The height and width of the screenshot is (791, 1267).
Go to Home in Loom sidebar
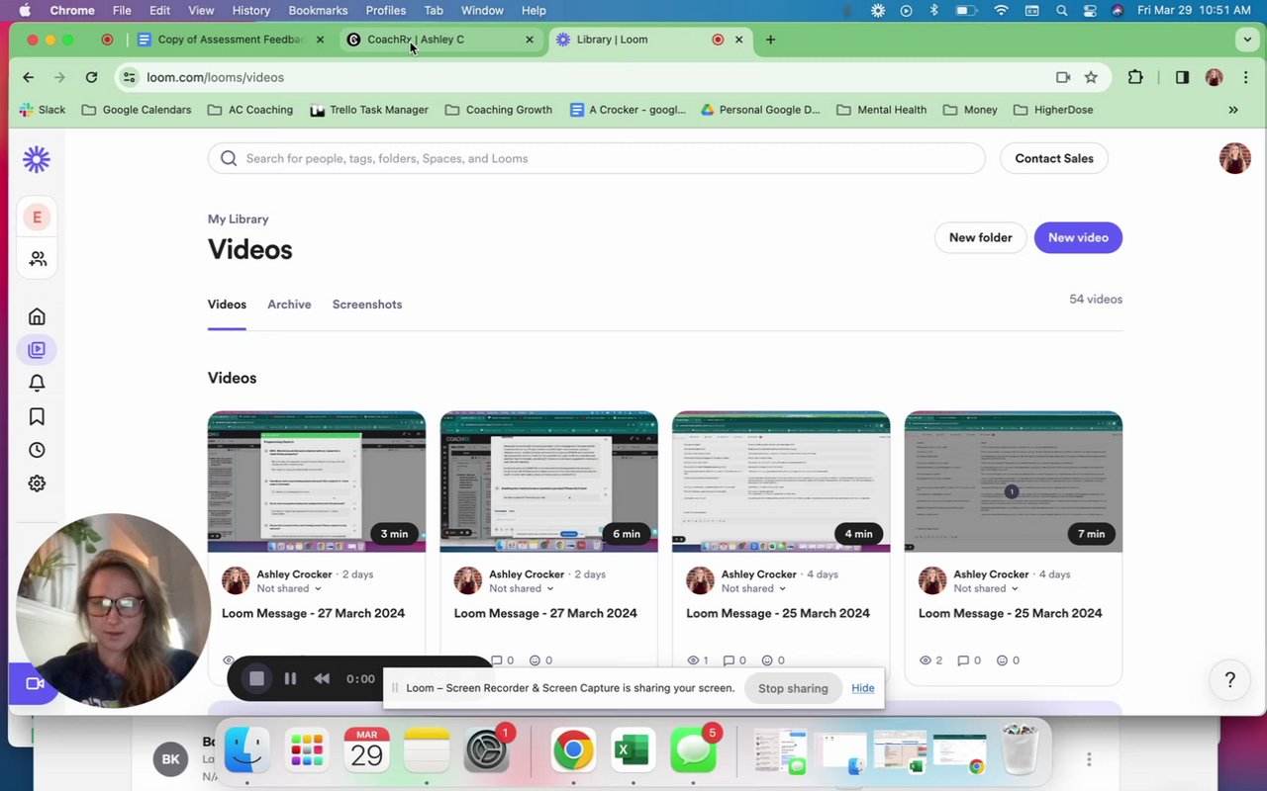click(x=37, y=316)
